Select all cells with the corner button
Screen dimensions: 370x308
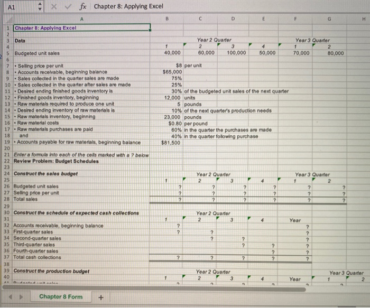pos(8,19)
